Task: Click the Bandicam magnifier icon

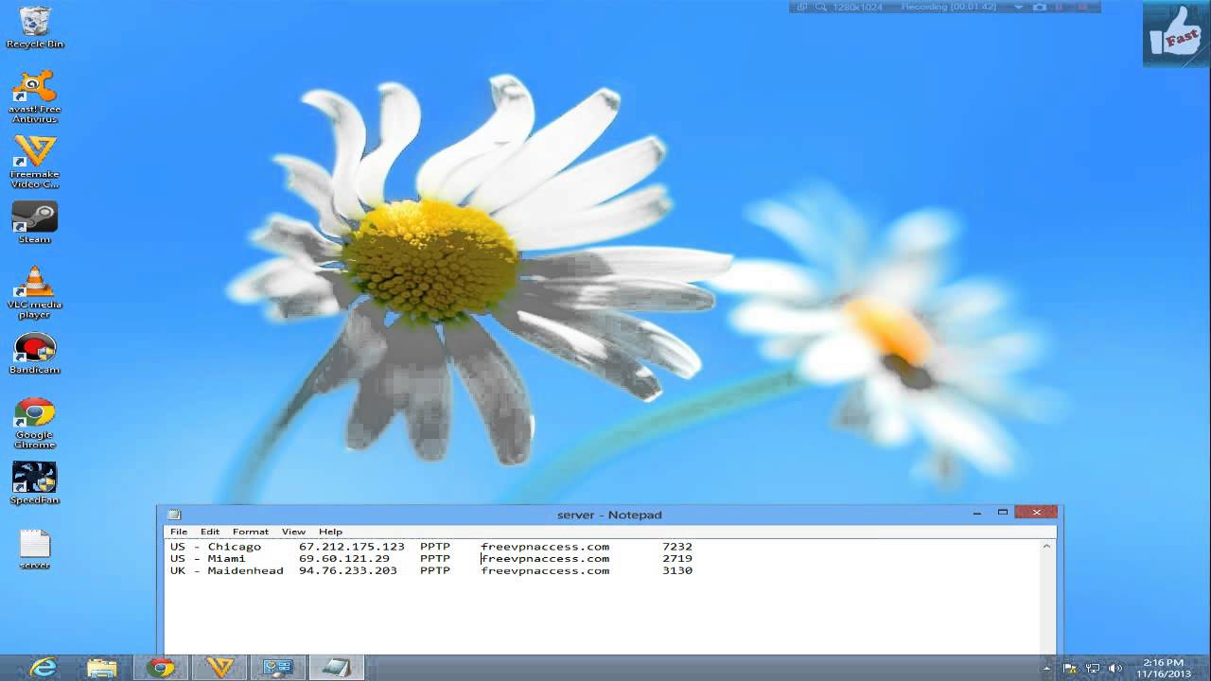Action: point(821,7)
